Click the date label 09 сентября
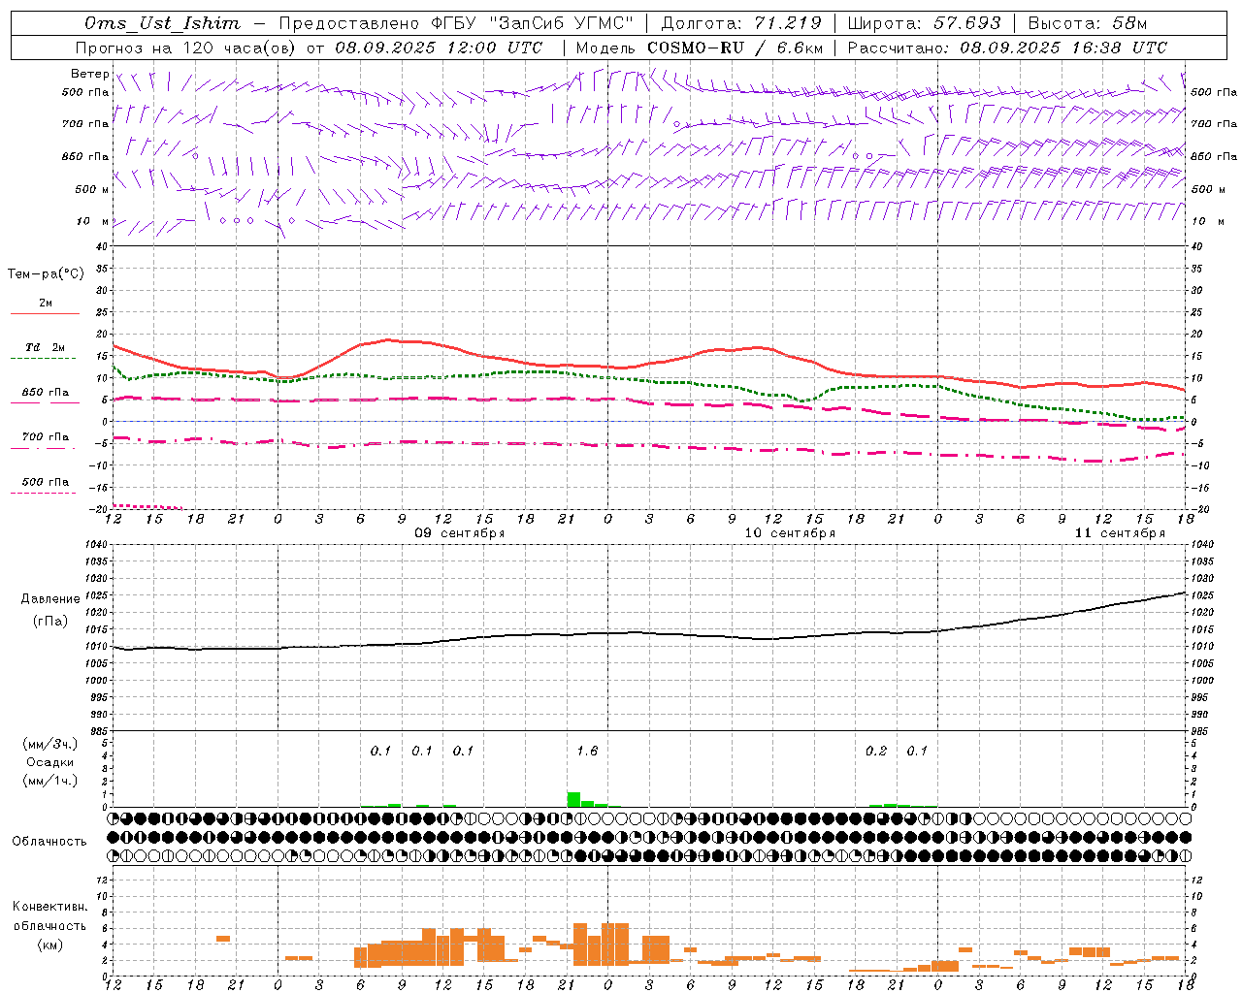 tap(460, 533)
